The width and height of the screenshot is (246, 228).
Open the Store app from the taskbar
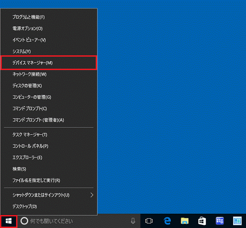coord(202,221)
